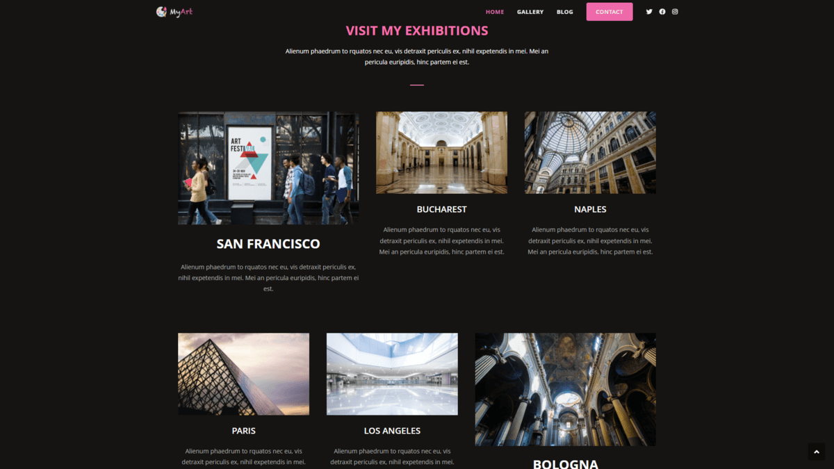Click the pink Contact button
The width and height of the screenshot is (834, 469).
(610, 12)
